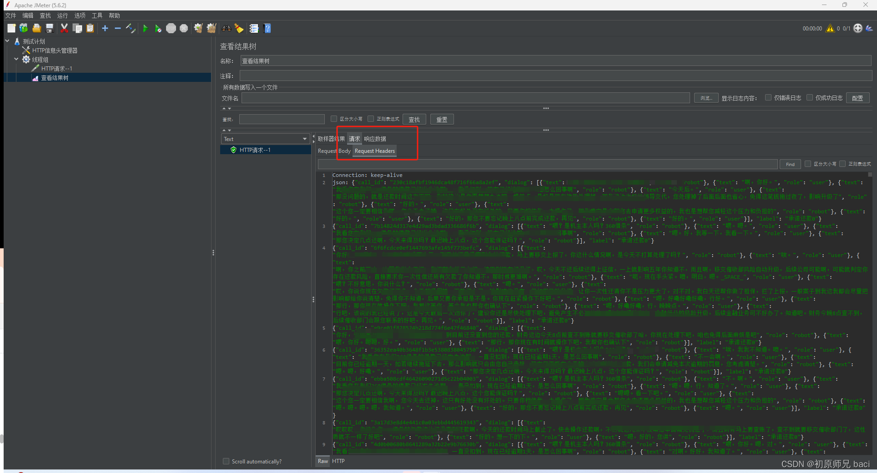Select 线程组 thread group in the tree
The width and height of the screenshot is (877, 473).
click(x=40, y=60)
